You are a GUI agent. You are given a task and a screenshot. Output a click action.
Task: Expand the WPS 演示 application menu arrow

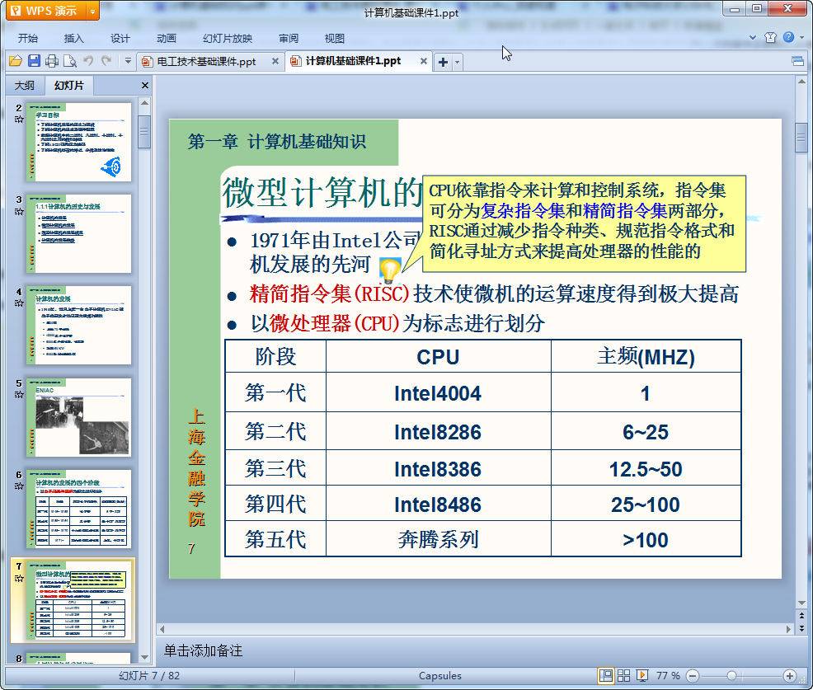click(92, 12)
